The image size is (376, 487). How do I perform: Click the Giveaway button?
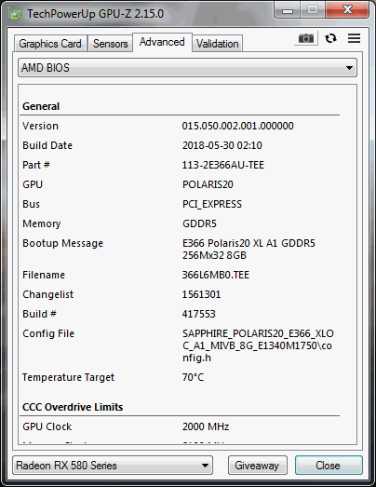(x=258, y=466)
